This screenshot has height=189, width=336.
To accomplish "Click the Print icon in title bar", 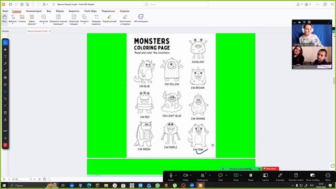I will coord(22,4).
